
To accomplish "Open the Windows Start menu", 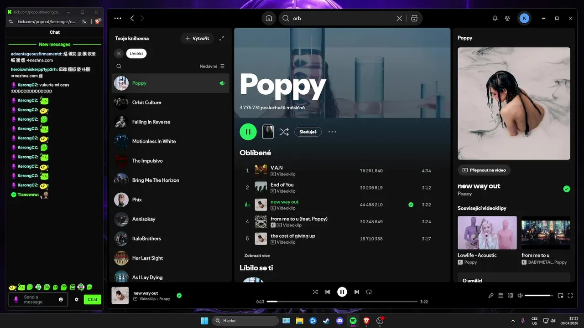I will coord(204,321).
